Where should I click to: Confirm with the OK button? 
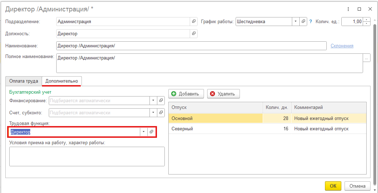pos(333,186)
